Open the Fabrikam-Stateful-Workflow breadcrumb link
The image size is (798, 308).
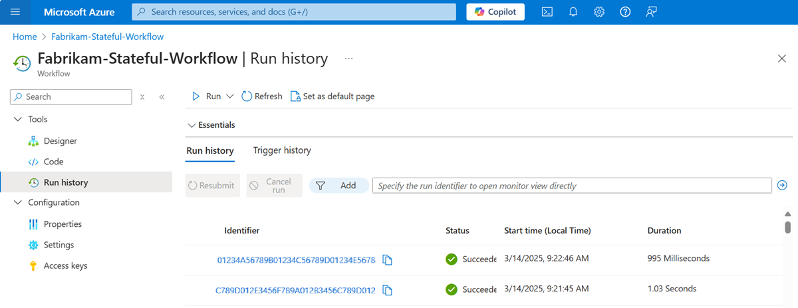point(107,37)
